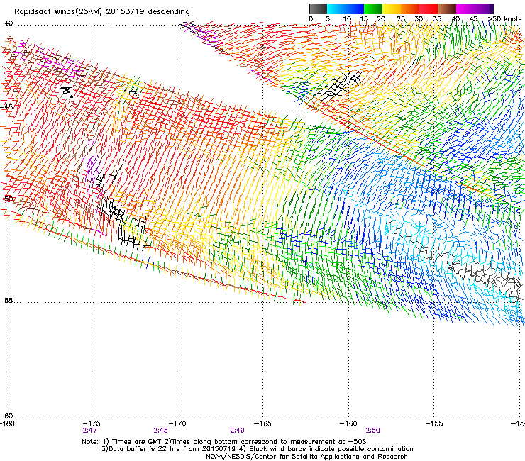Click the '15' knots legend label
This screenshot has height=461, width=525.
click(364, 19)
